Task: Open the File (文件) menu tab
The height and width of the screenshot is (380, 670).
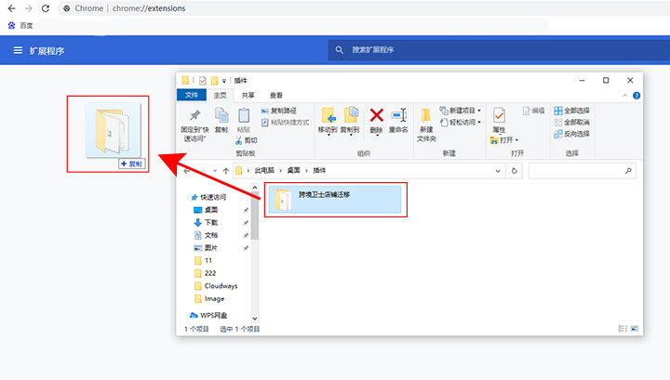Action: tap(191, 95)
